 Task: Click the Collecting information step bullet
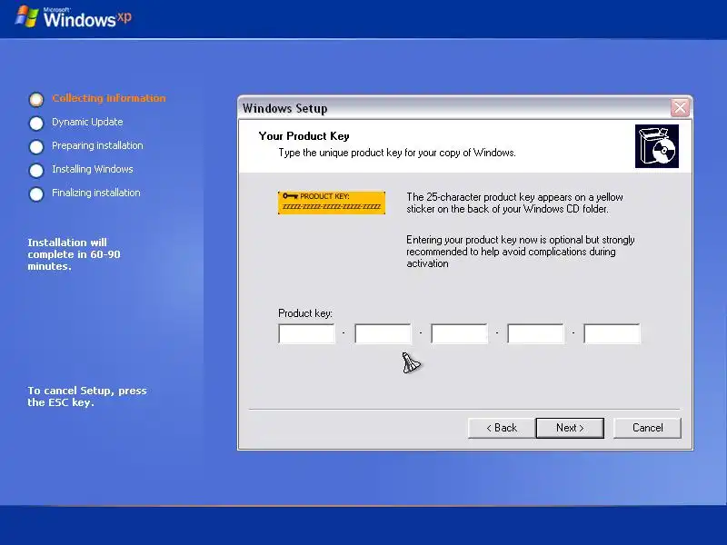tap(36, 99)
